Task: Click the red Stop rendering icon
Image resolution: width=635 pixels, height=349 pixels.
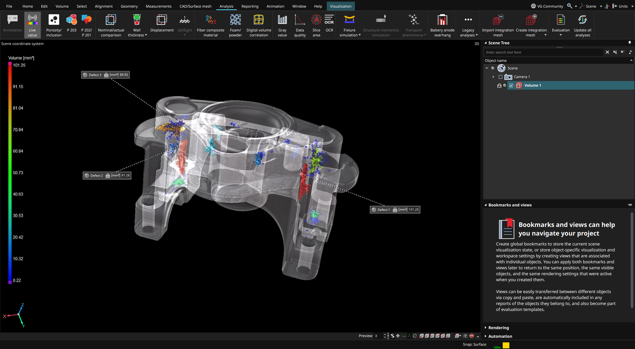Action: (472, 336)
